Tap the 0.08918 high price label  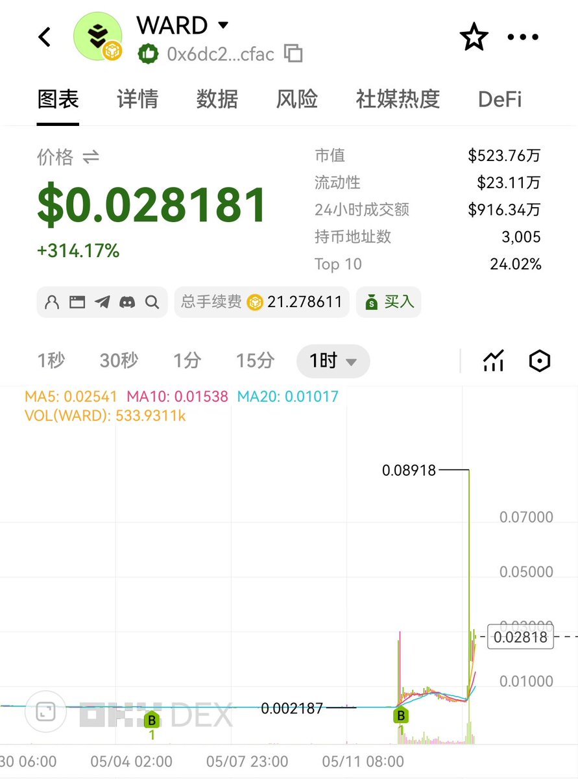pyautogui.click(x=409, y=470)
